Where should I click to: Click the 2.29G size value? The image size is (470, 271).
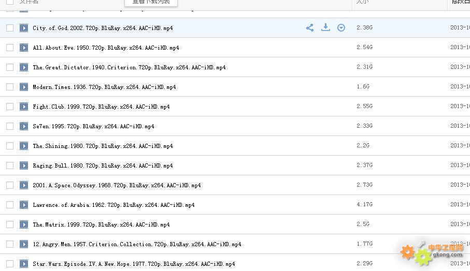click(x=364, y=263)
